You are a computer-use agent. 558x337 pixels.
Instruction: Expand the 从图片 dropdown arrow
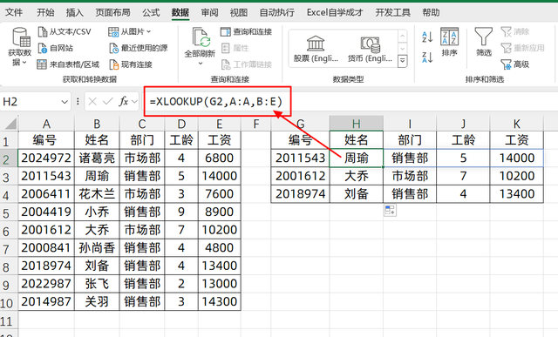pos(149,32)
